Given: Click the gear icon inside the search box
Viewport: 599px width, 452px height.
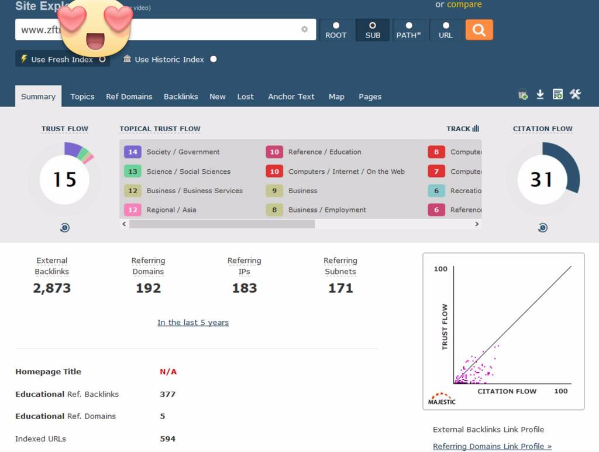Looking at the screenshot, I should point(304,29).
